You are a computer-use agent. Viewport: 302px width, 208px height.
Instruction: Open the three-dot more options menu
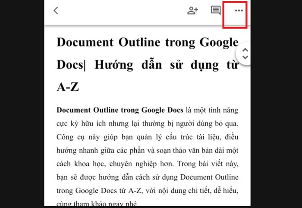[239, 10]
